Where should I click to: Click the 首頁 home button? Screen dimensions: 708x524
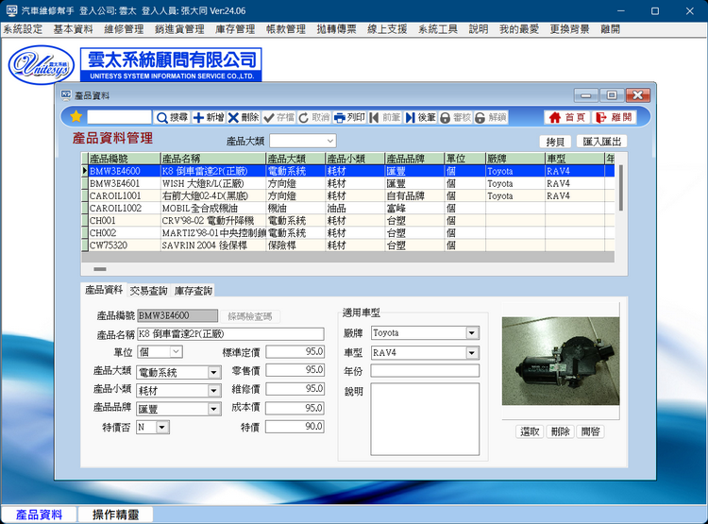click(x=567, y=117)
